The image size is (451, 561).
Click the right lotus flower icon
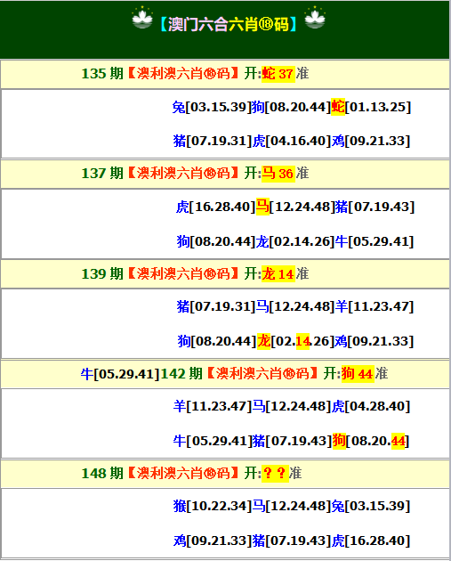click(315, 18)
